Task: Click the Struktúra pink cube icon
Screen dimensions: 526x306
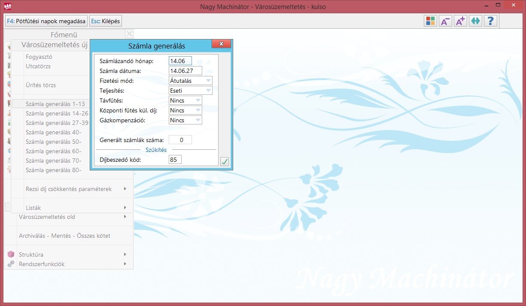Action: (x=11, y=254)
